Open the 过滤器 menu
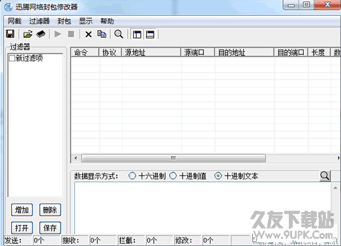 [x=39, y=21]
